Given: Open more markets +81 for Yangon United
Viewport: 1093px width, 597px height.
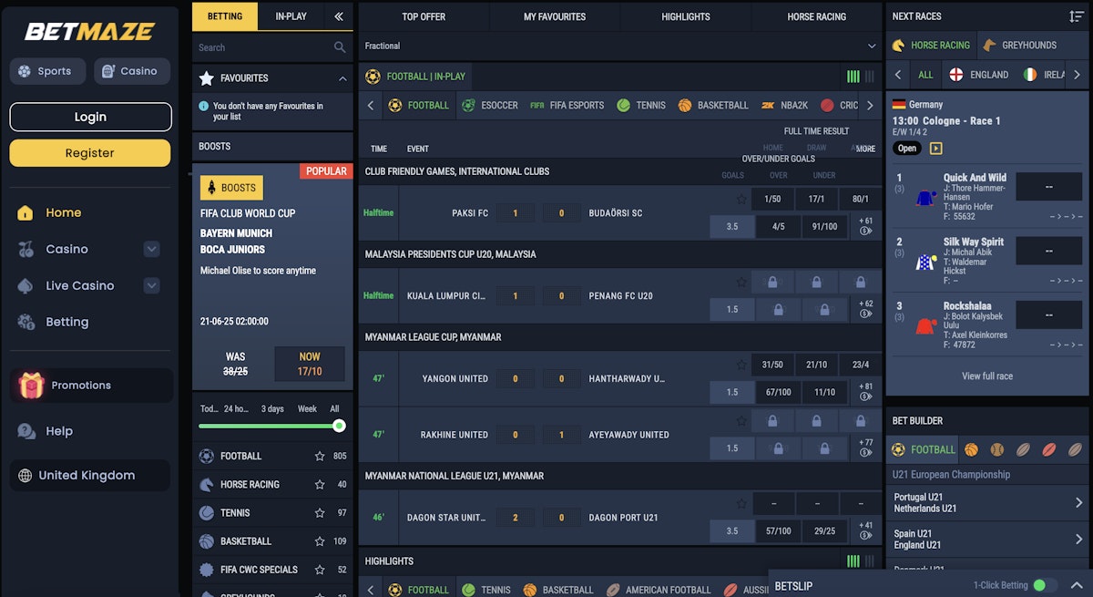Looking at the screenshot, I should (x=865, y=392).
